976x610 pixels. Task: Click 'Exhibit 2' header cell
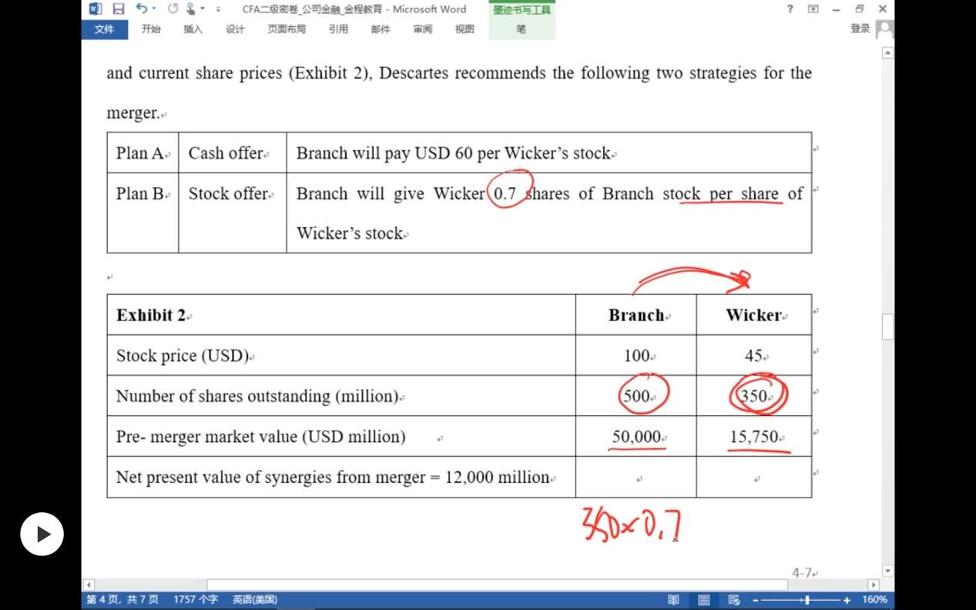coord(341,315)
